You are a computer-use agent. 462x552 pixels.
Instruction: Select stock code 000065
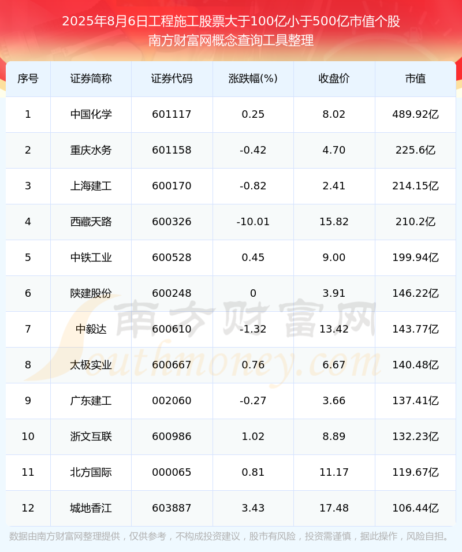point(172,472)
